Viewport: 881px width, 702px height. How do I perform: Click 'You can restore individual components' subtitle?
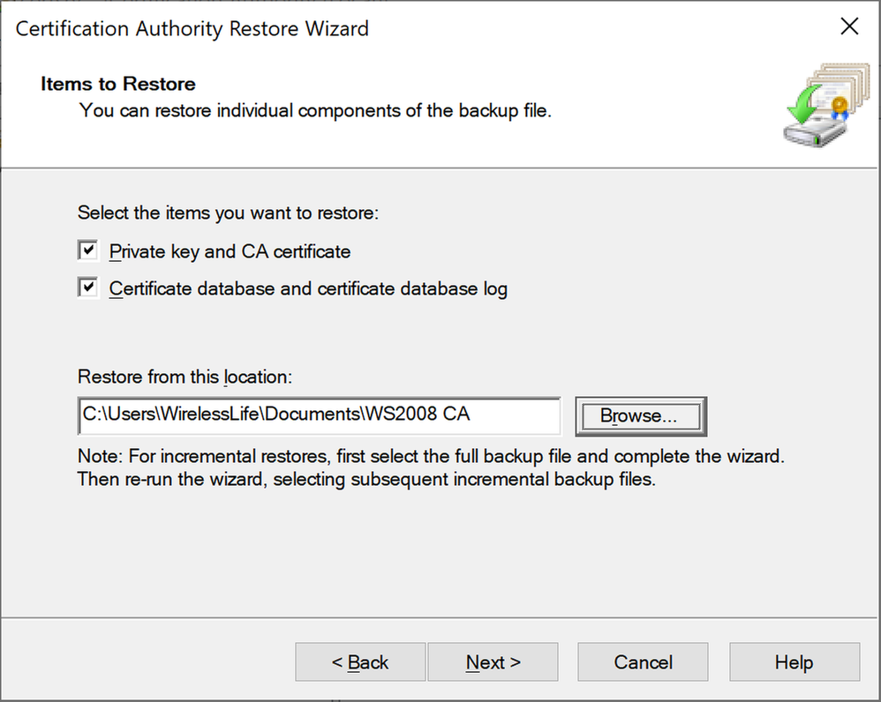(315, 110)
